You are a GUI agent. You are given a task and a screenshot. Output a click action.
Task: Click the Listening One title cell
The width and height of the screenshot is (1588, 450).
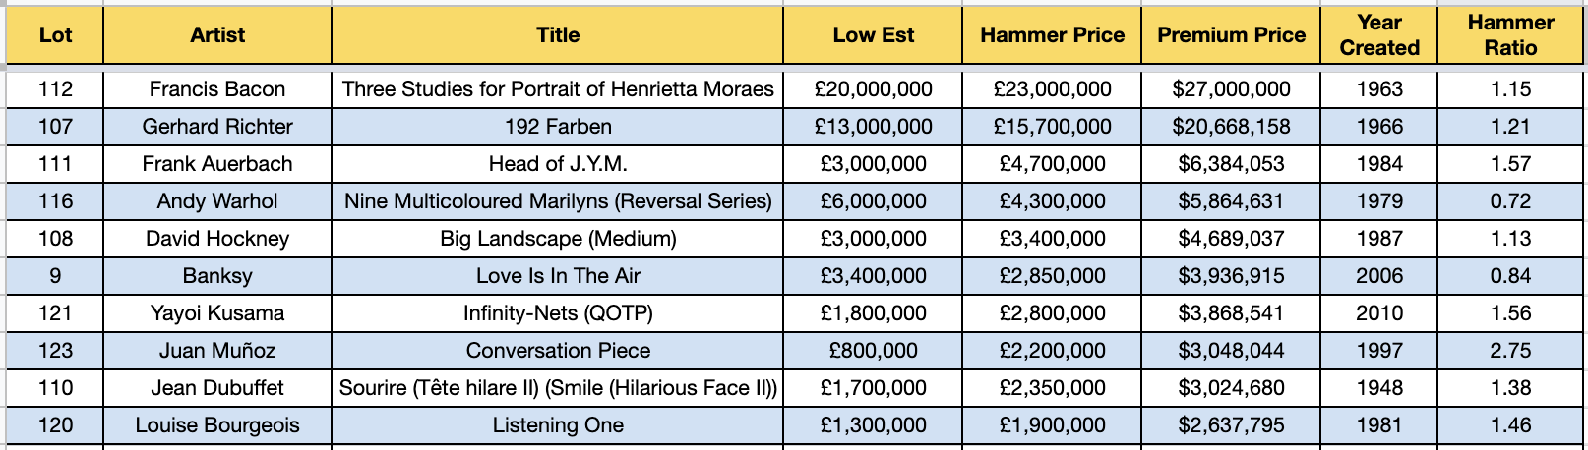click(558, 425)
